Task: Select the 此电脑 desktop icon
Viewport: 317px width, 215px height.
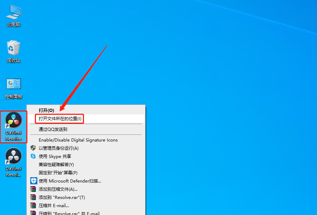Action: coord(13,16)
